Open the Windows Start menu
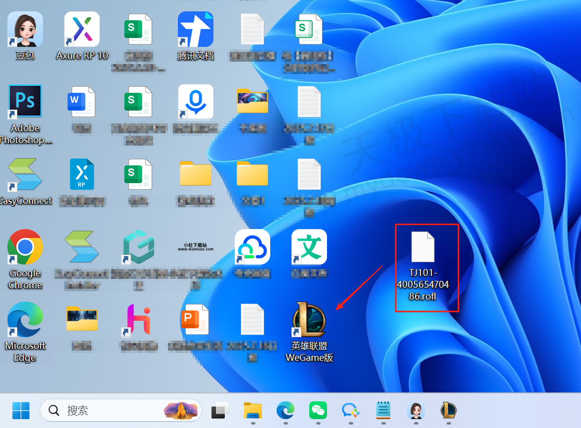581x428 pixels. pos(21,410)
